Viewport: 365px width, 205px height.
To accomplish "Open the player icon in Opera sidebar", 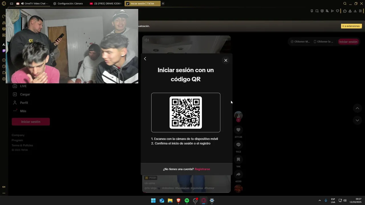I will click(4, 60).
